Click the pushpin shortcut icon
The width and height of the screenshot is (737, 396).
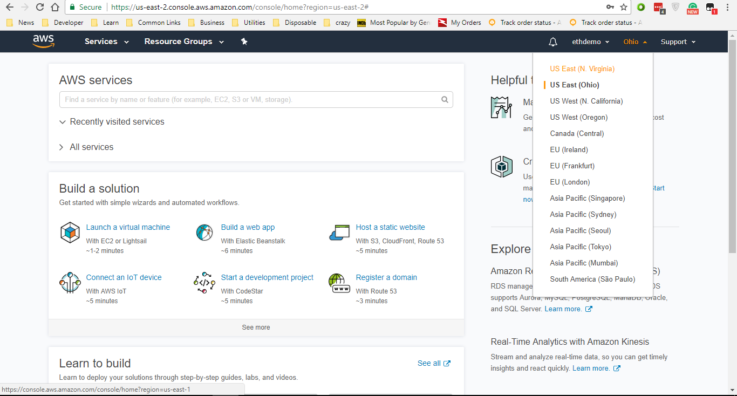pos(244,42)
